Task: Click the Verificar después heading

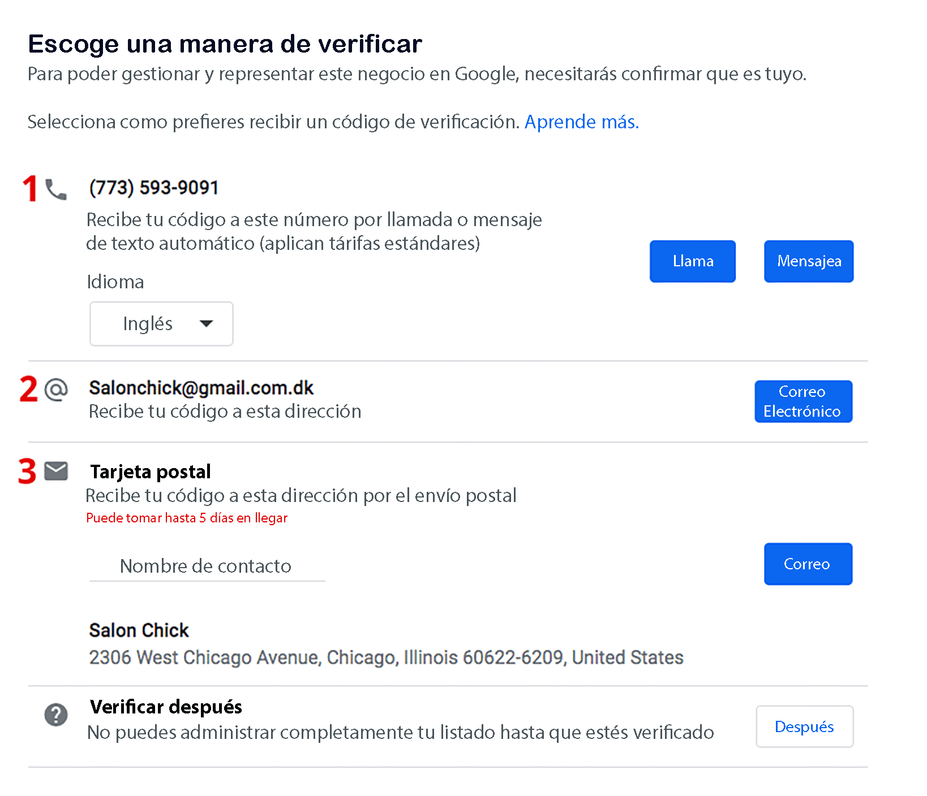Action: click(x=166, y=707)
